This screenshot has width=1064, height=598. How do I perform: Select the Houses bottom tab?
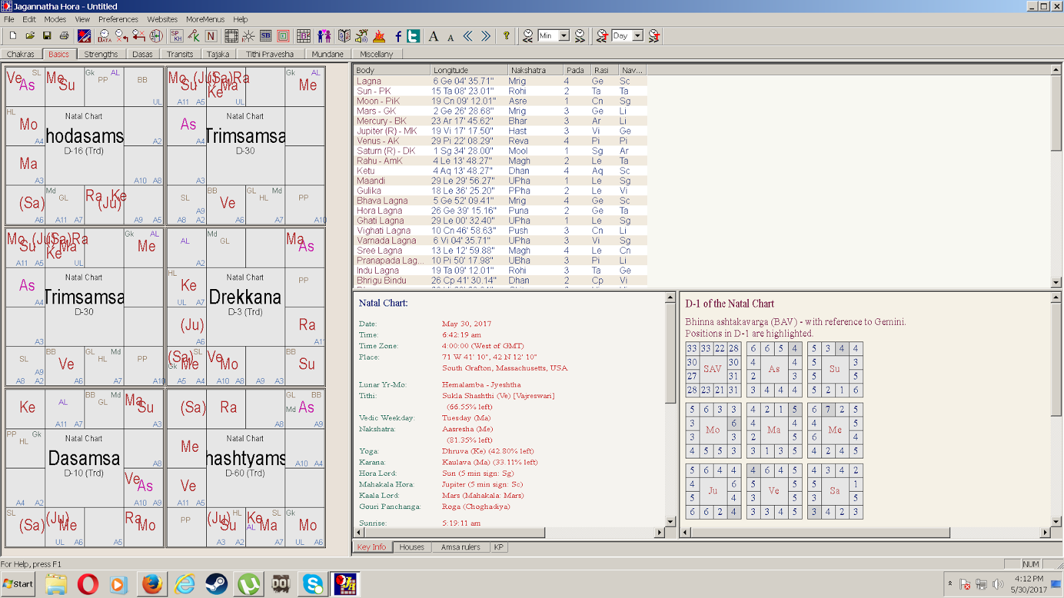click(x=412, y=547)
